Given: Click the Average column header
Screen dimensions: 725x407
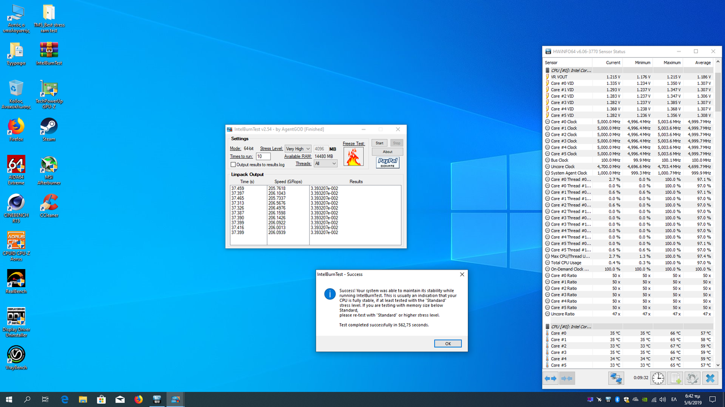Looking at the screenshot, I should 698,62.
